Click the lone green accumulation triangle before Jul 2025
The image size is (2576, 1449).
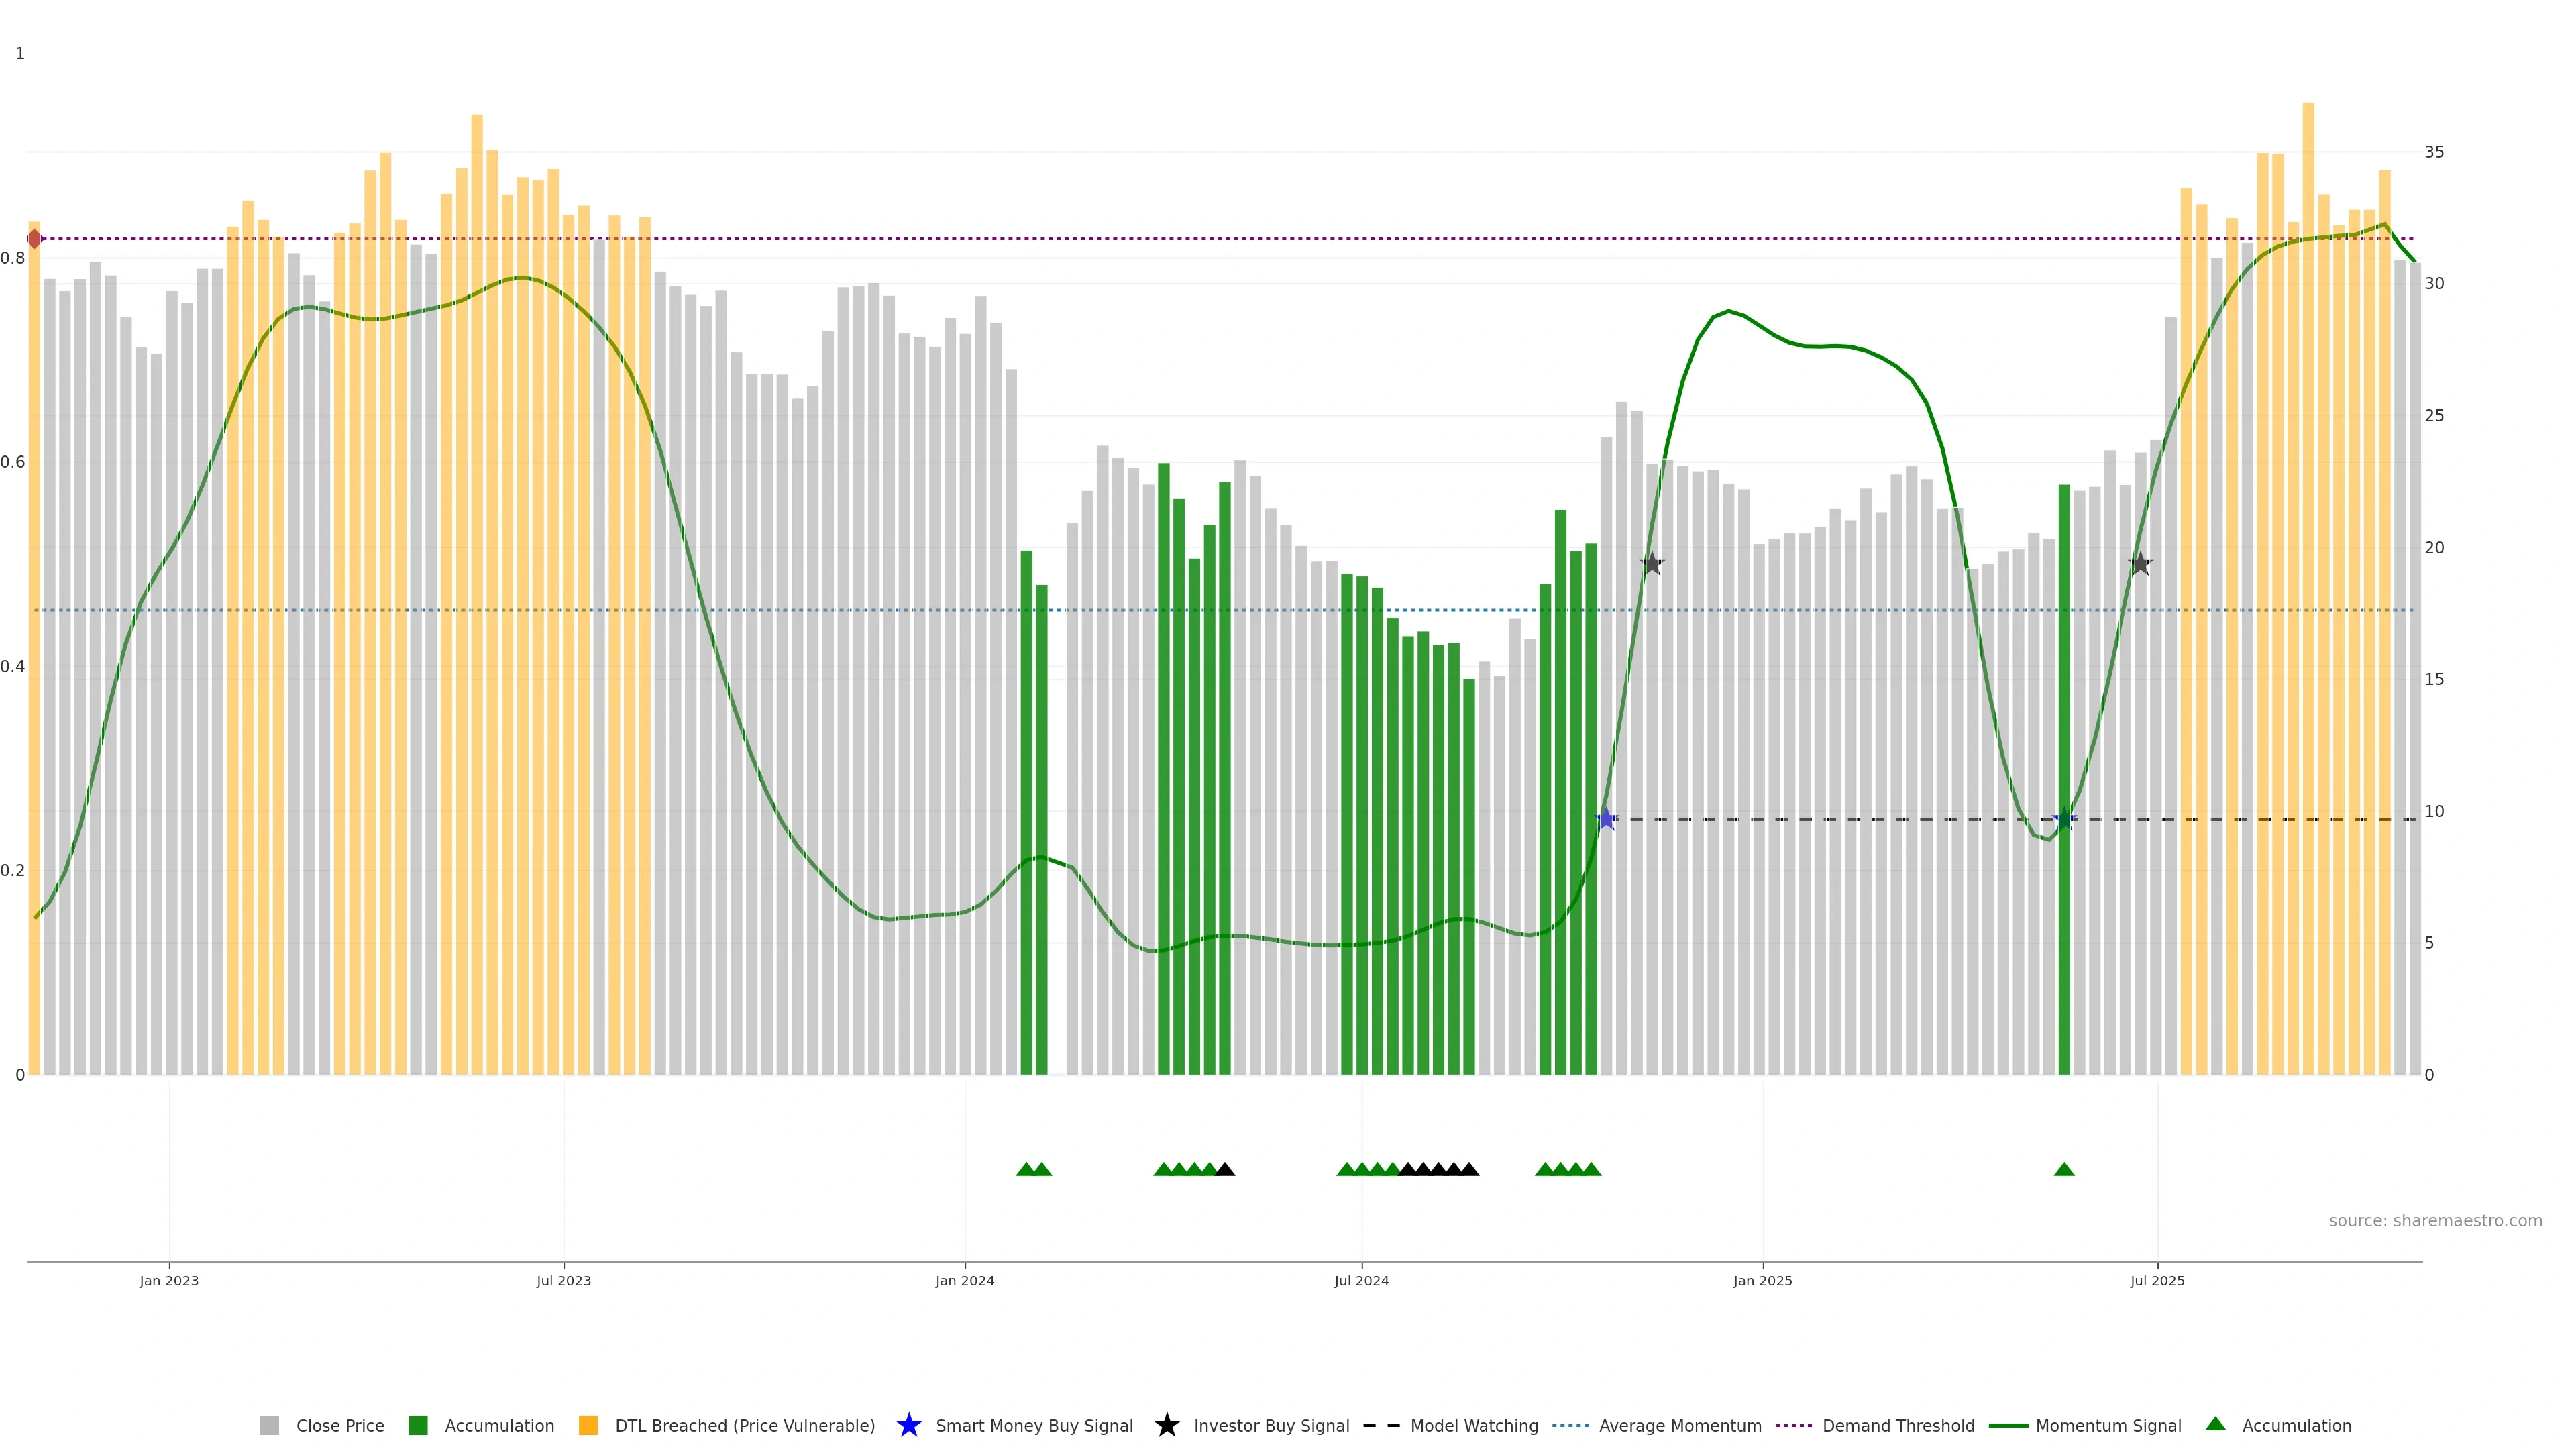pos(2064,1169)
